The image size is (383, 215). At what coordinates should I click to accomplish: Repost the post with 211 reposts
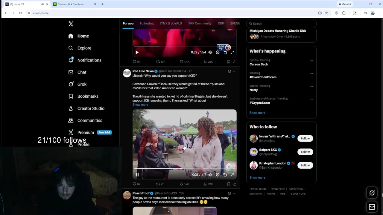pos(160,184)
